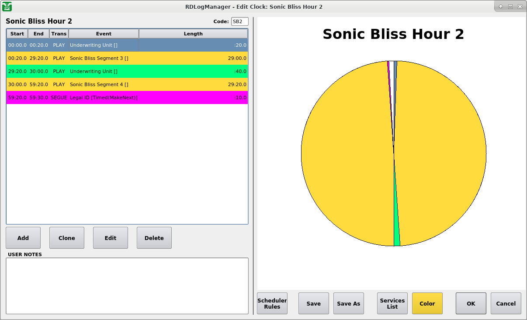
Task: Select the green Underwriting Unit row at 29:20.0
Action: [127, 71]
